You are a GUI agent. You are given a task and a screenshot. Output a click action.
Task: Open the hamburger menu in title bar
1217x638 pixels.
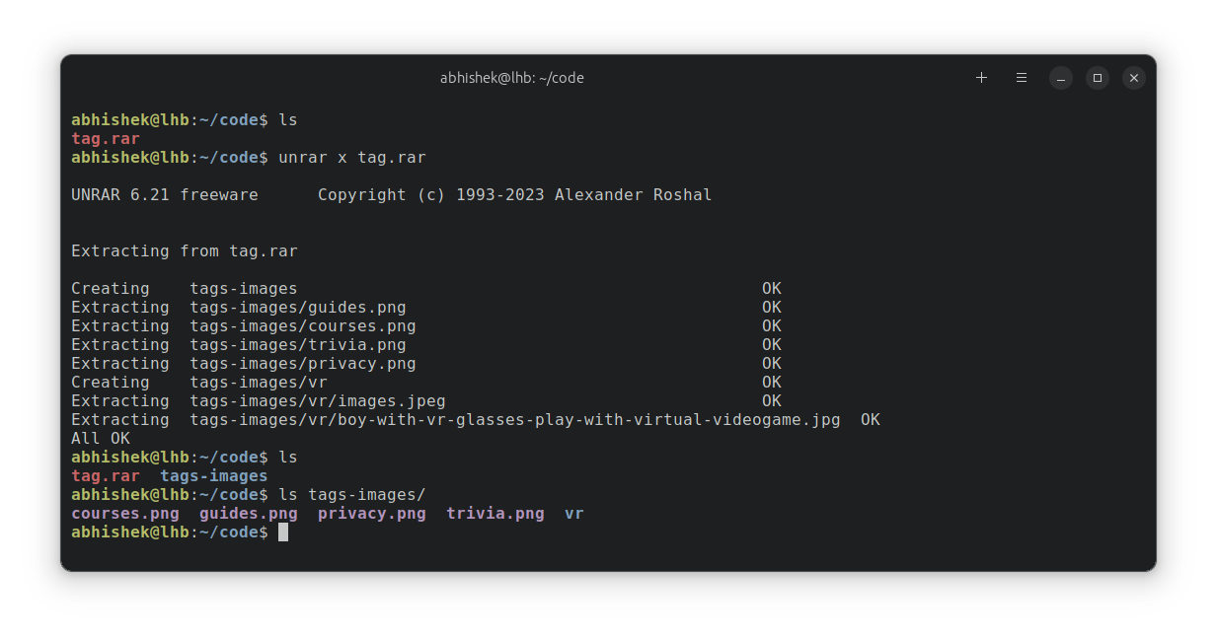point(1022,78)
